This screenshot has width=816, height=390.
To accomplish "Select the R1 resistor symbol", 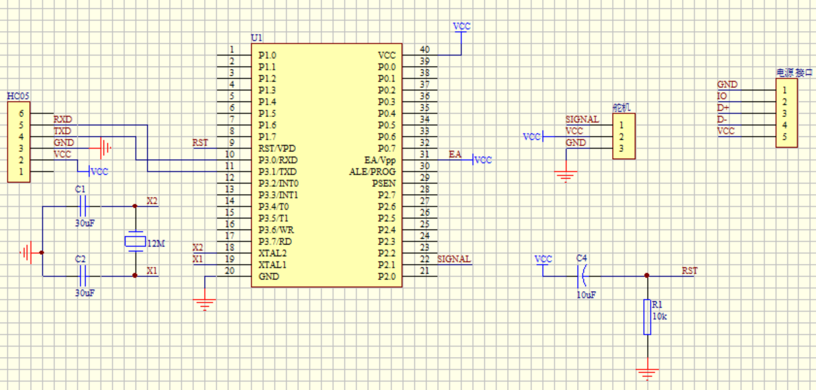I will pyautogui.click(x=647, y=317).
